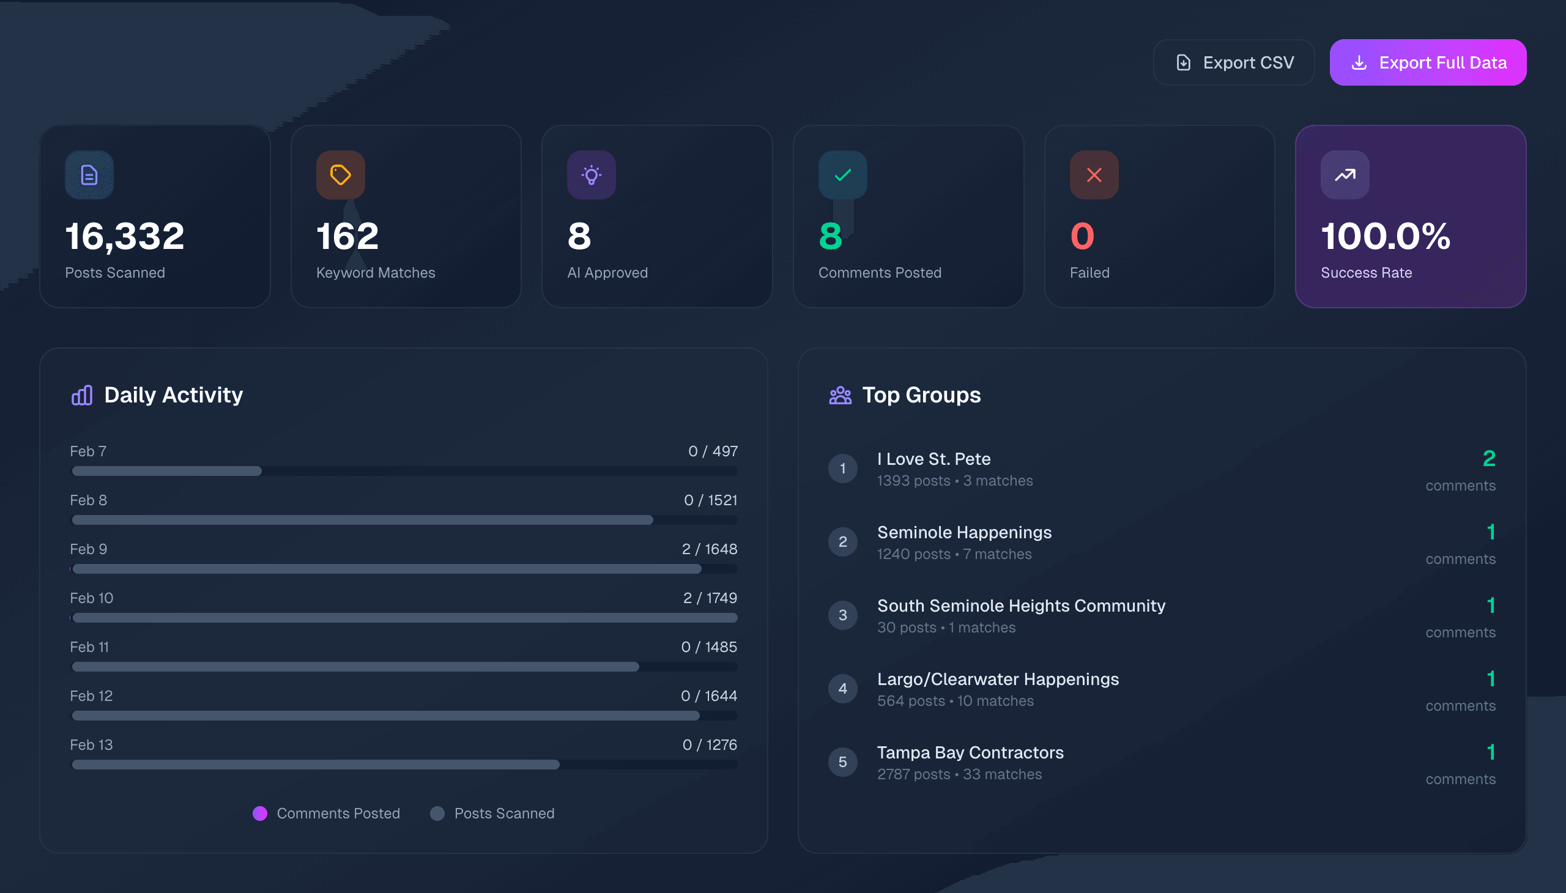Click the Top Groups people icon
The width and height of the screenshot is (1566, 893).
[x=840, y=395]
